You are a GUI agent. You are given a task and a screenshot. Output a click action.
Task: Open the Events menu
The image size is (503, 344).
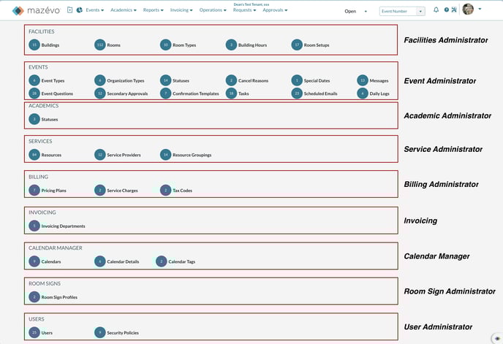point(94,10)
